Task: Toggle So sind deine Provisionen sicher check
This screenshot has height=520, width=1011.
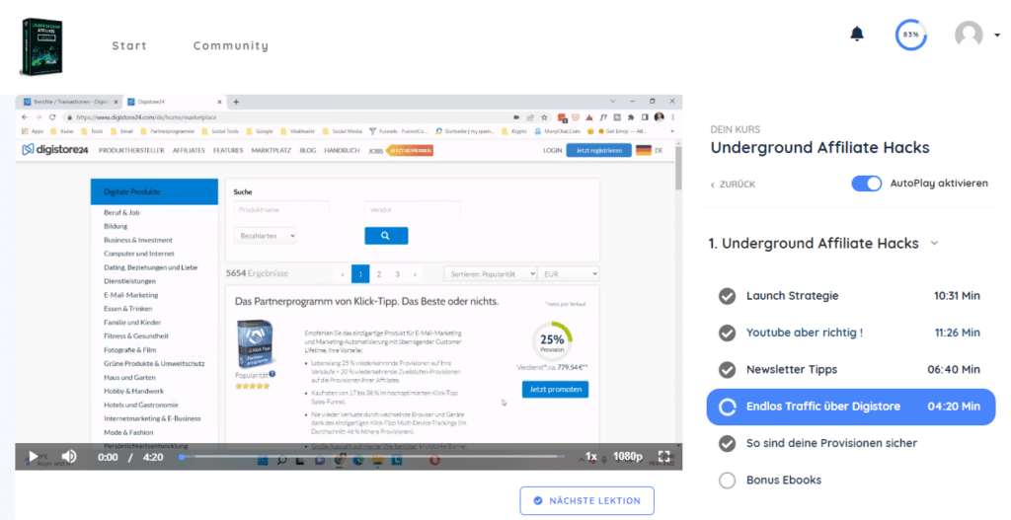Action: (x=727, y=443)
